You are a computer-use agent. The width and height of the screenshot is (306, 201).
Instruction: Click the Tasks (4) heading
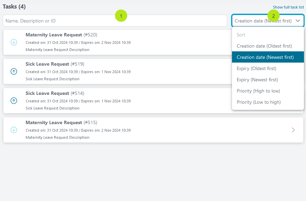coord(14,6)
